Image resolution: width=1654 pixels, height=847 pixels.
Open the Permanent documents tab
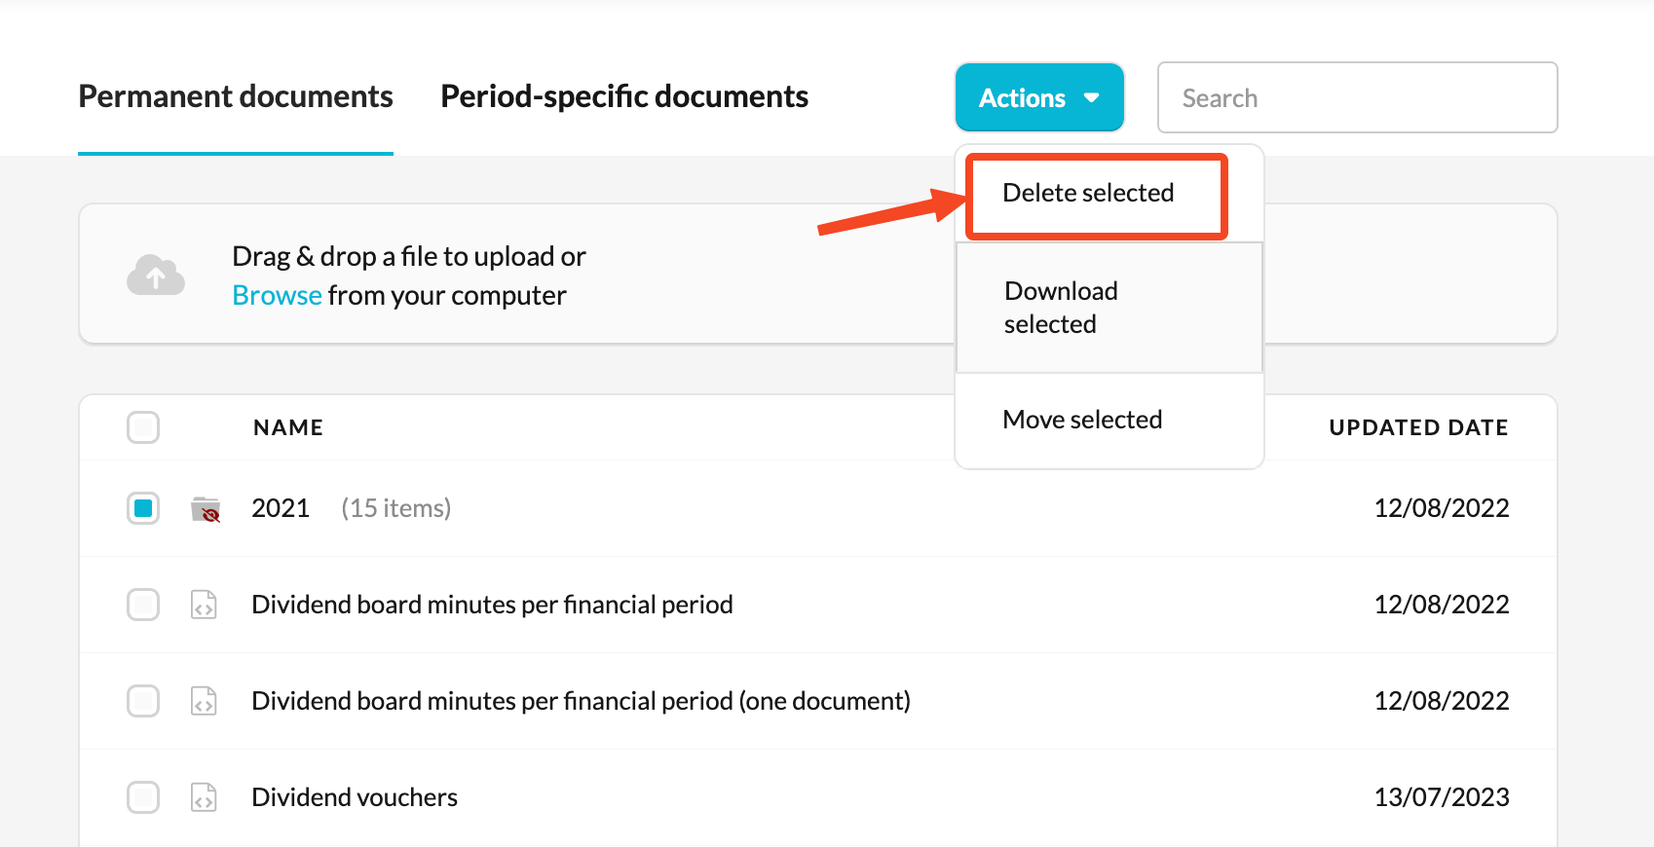(x=236, y=96)
